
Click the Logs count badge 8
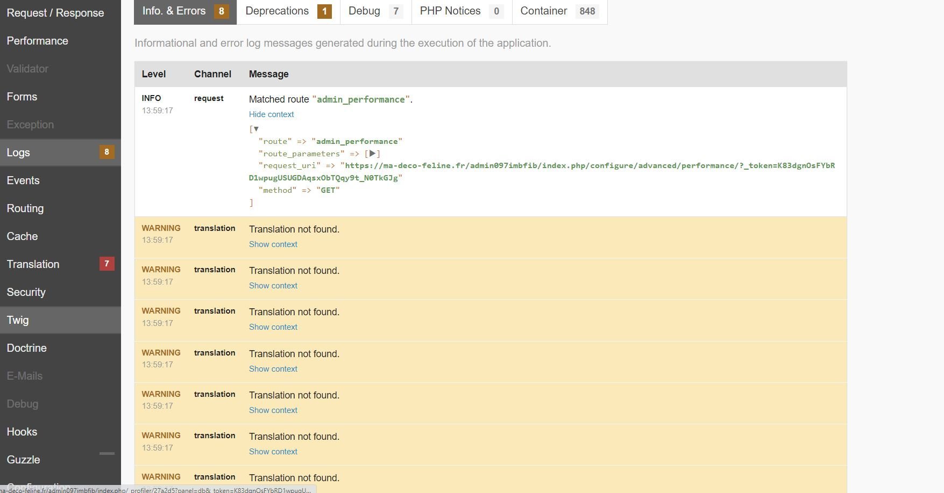tap(107, 152)
